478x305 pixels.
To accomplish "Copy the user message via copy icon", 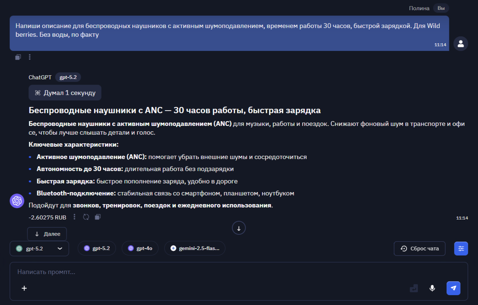I will [17, 57].
